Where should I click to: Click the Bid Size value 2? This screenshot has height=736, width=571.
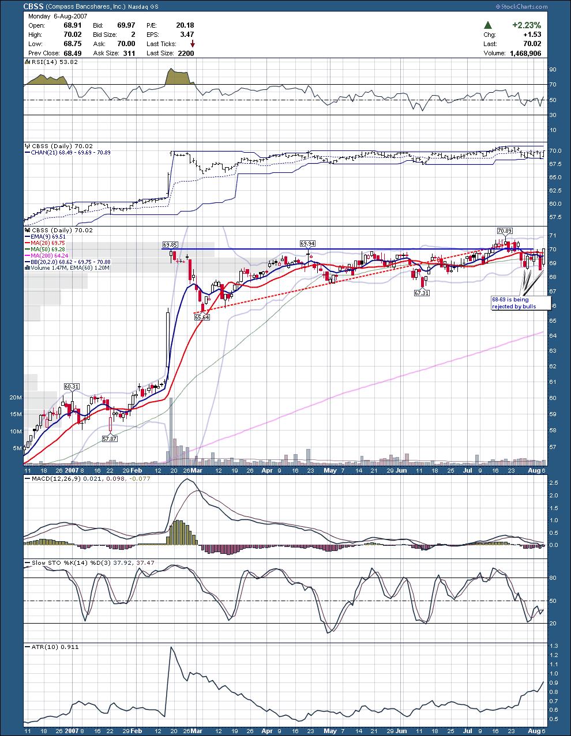133,35
